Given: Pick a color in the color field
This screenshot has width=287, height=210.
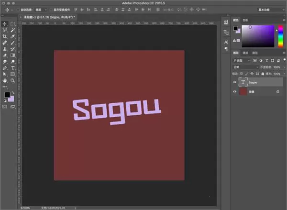Looking at the screenshot, I should (x=258, y=36).
